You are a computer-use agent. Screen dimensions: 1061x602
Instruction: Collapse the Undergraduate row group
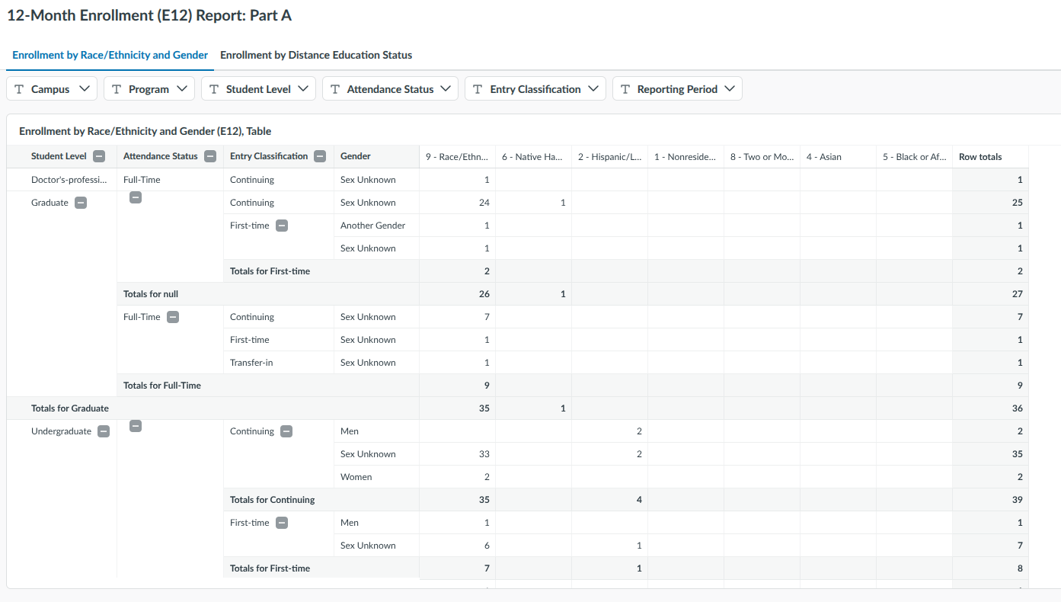point(104,431)
